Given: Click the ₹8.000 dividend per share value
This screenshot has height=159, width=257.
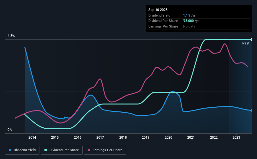Looking at the screenshot, I should click(x=188, y=21).
